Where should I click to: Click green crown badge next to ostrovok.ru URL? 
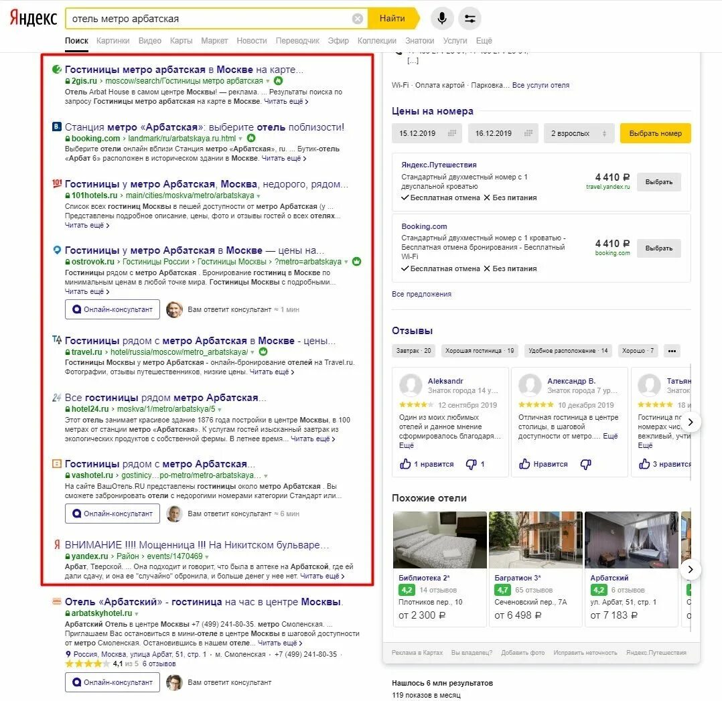(x=356, y=261)
